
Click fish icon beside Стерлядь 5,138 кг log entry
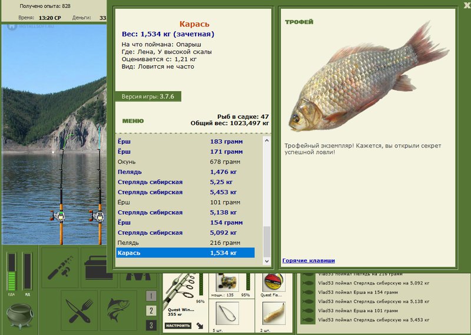point(308,301)
